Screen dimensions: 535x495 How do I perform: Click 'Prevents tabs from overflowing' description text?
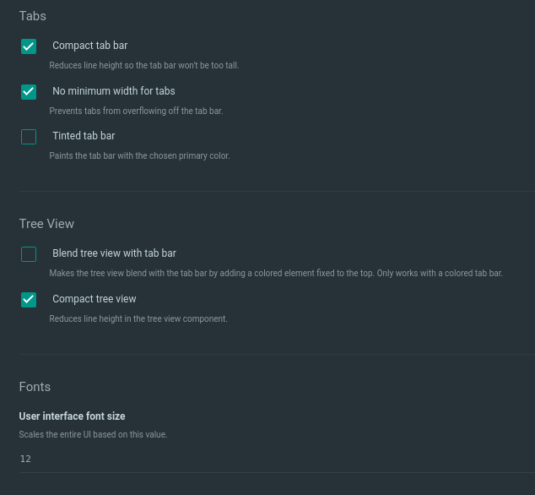click(x=136, y=111)
